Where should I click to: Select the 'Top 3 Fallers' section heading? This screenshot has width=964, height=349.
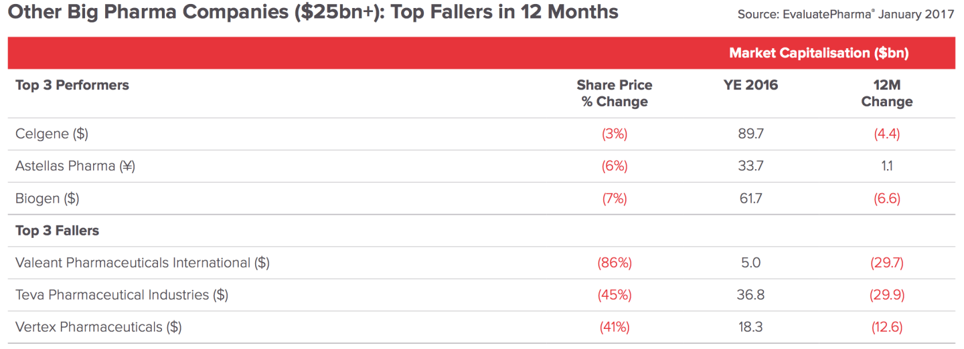(57, 231)
